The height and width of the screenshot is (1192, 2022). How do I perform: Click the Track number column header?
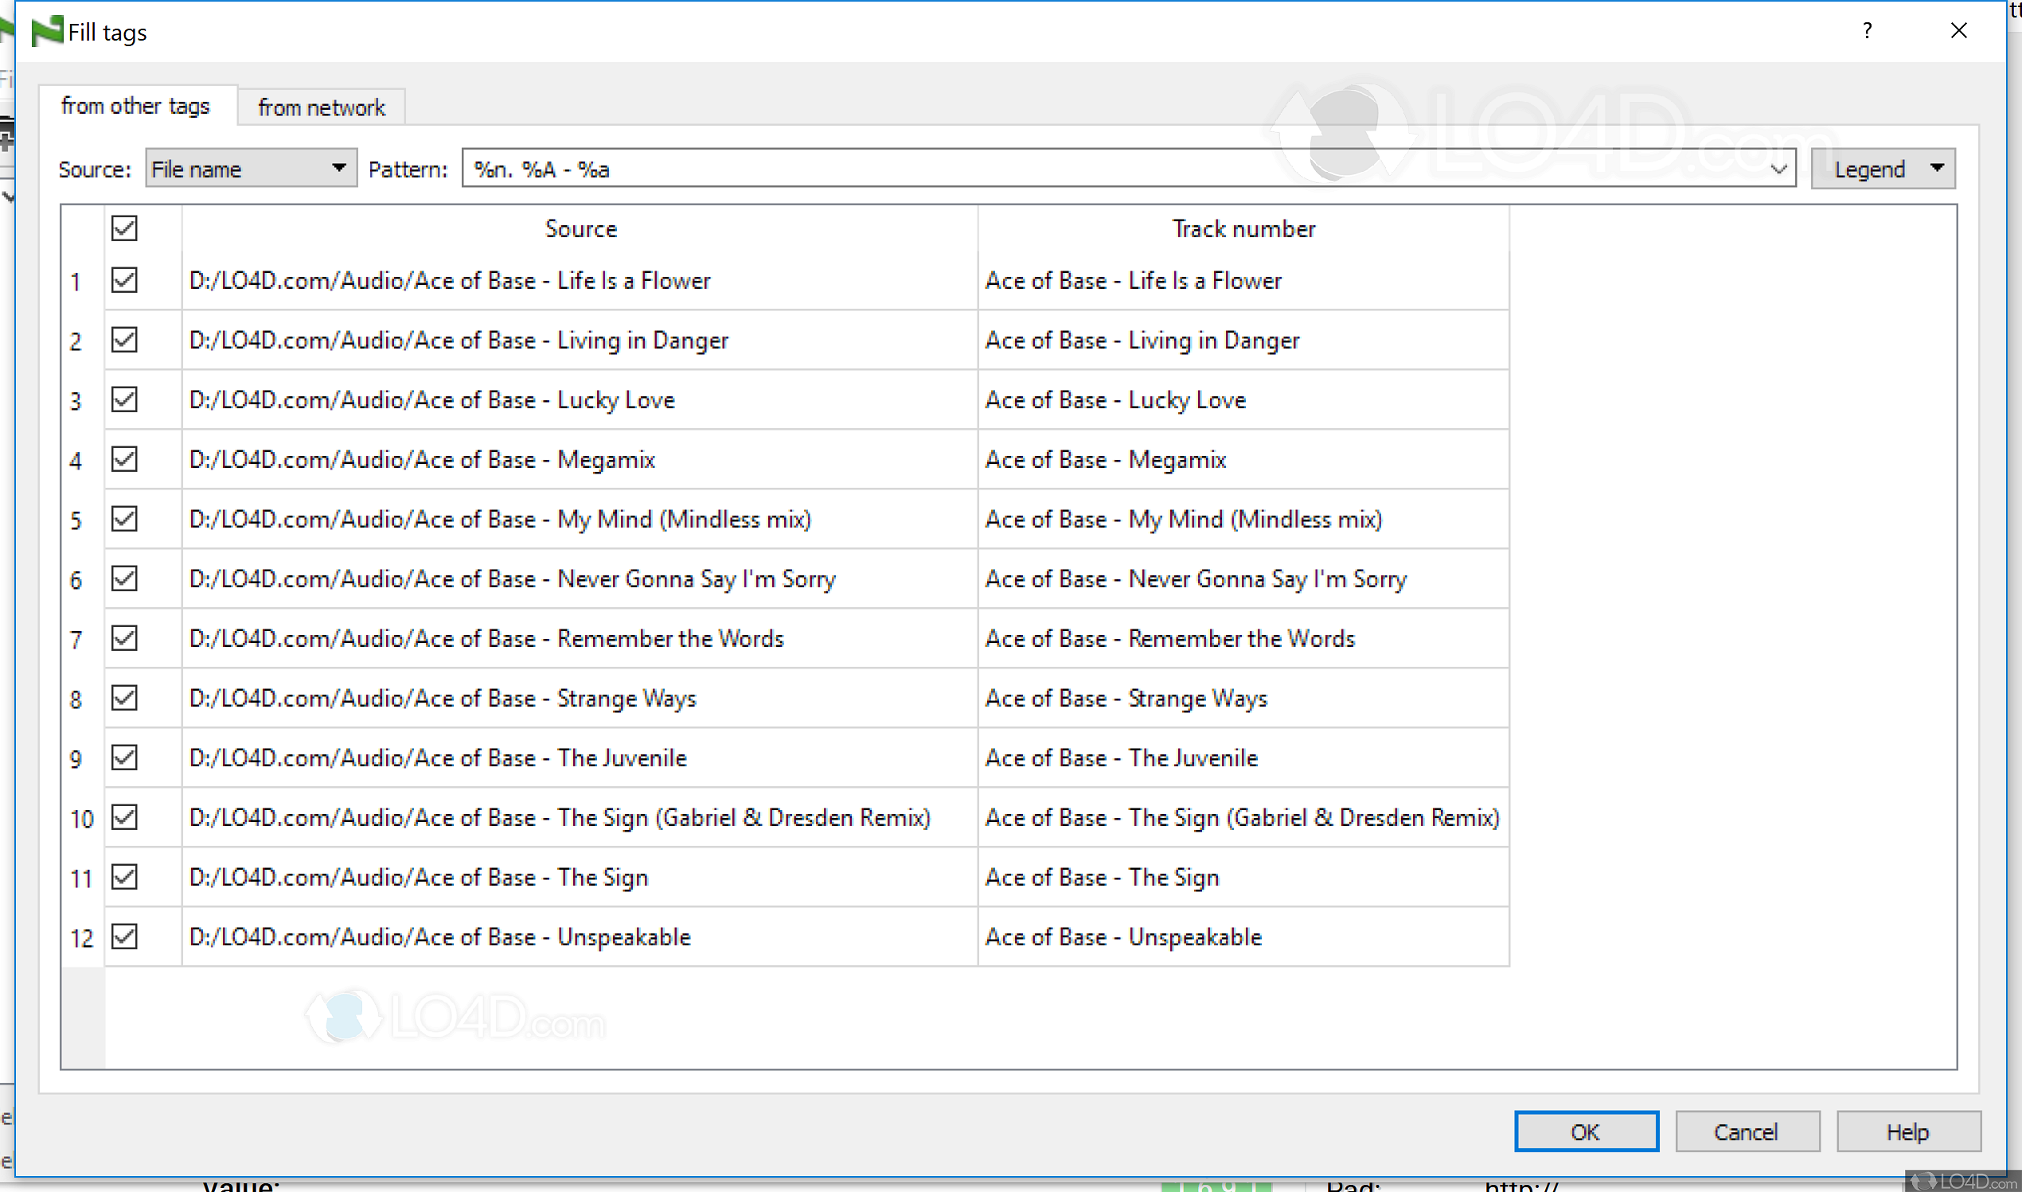click(1243, 229)
